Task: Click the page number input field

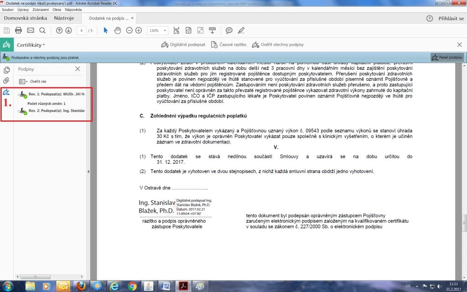Action: [x=82, y=31]
